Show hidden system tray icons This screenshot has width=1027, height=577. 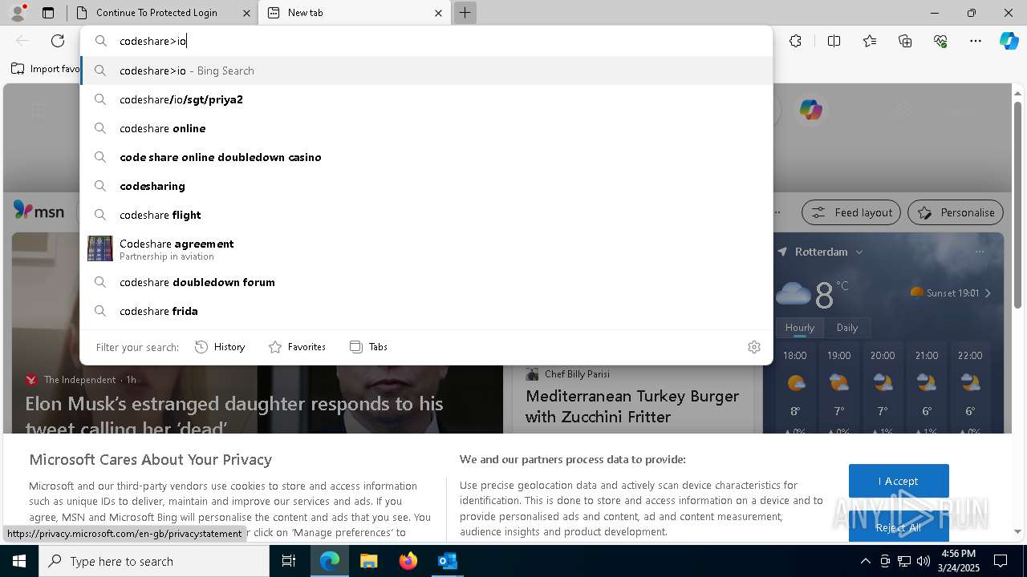865,561
